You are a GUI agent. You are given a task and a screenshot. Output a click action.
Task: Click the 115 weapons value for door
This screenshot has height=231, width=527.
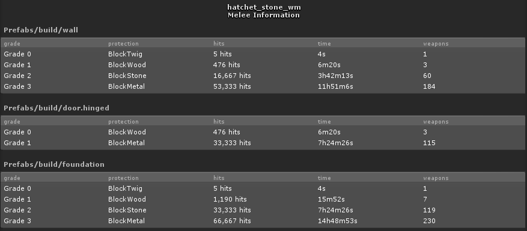pos(429,143)
